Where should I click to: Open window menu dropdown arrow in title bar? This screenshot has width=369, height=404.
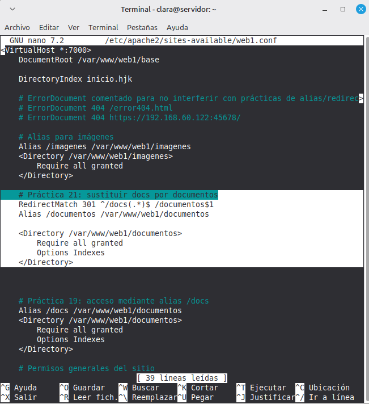13,10
